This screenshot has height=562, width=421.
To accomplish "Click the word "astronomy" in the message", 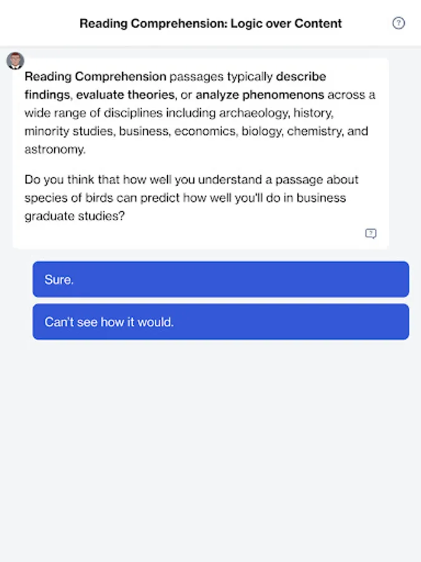I will [x=54, y=150].
